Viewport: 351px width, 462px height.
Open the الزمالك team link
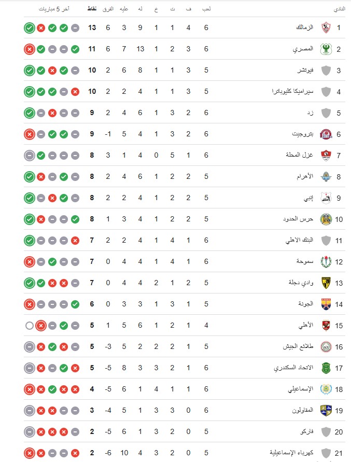tap(304, 27)
